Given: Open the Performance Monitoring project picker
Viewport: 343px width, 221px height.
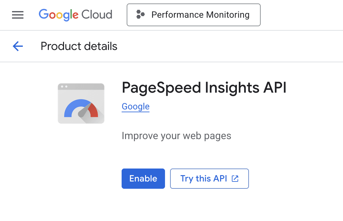Looking at the screenshot, I should (x=193, y=15).
